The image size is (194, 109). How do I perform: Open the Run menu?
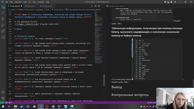point(34,2)
